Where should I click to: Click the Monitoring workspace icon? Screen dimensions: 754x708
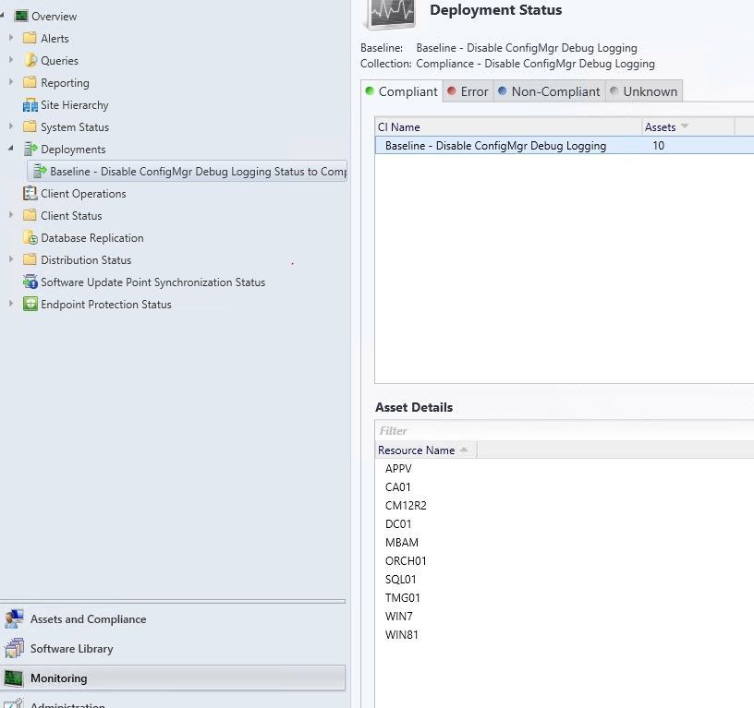click(13, 678)
